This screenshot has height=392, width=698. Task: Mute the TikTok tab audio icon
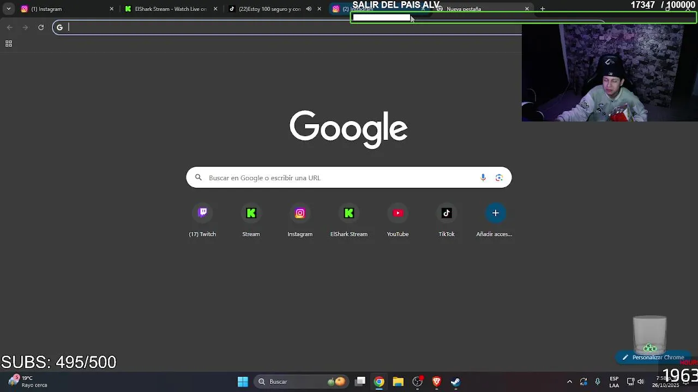tap(309, 9)
